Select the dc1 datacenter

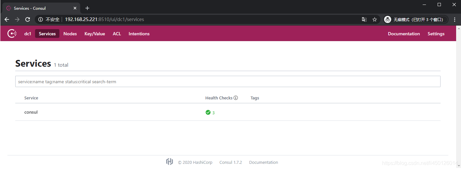[x=28, y=34]
